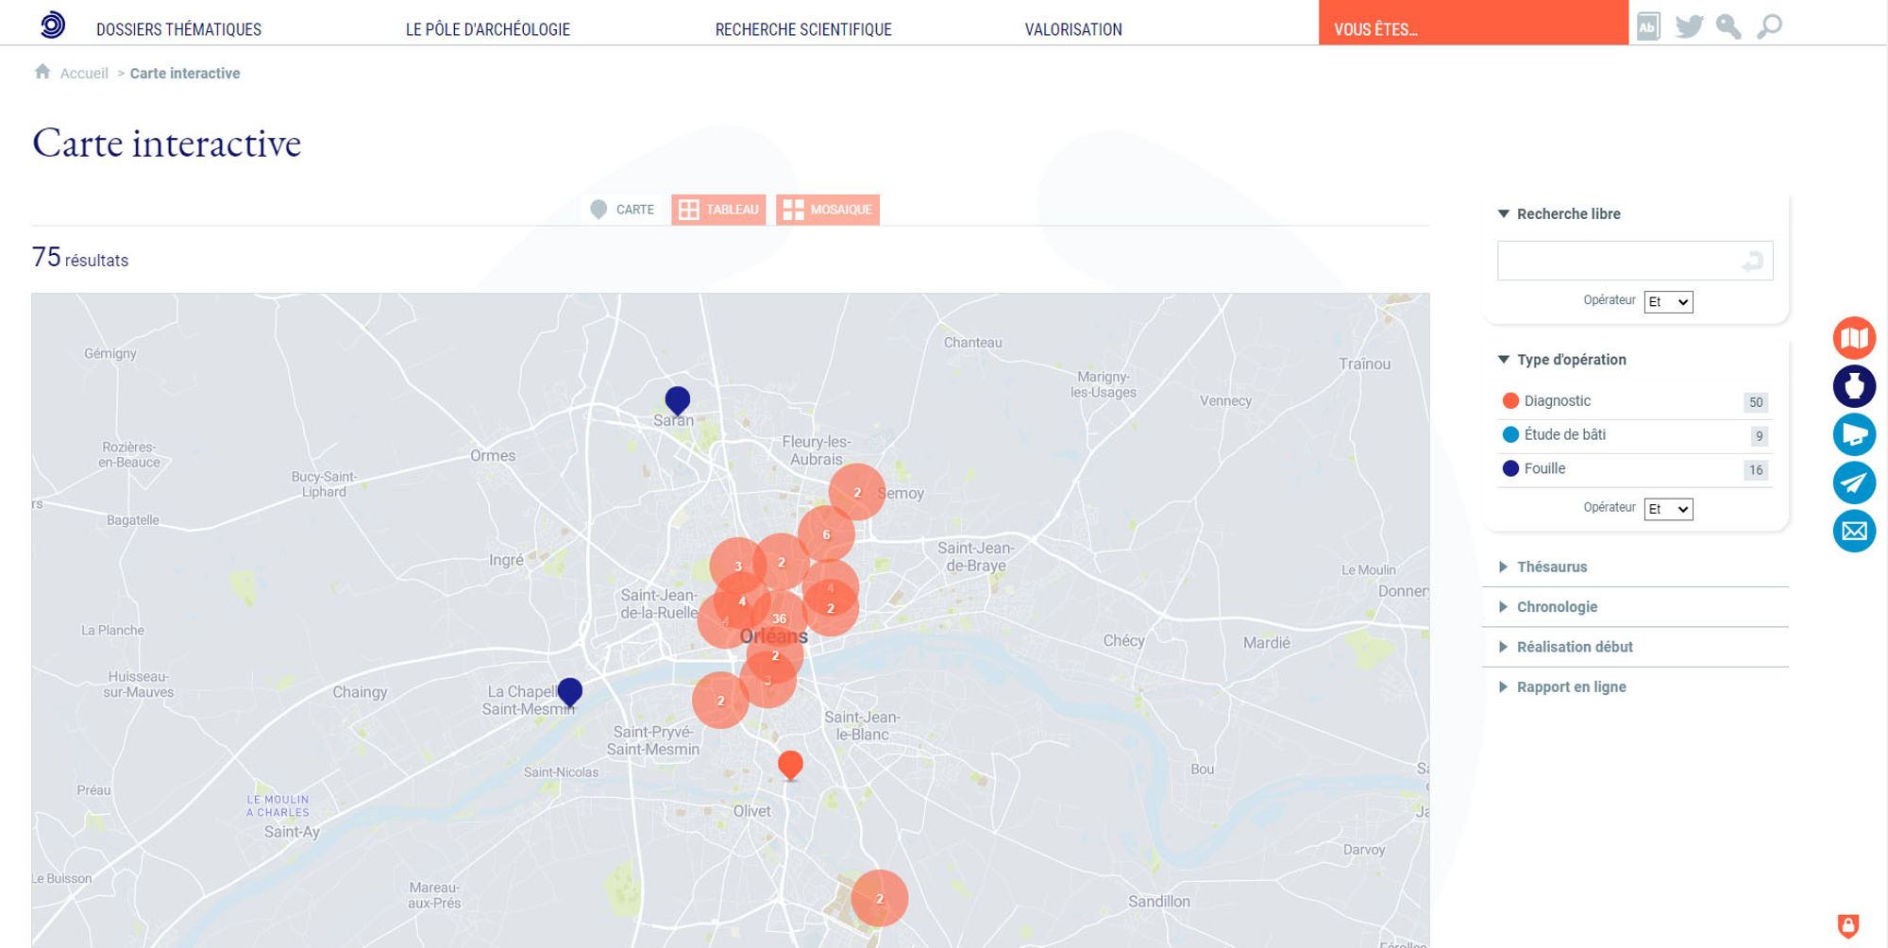
Task: Expand the Thésaurus section
Action: 1543,567
